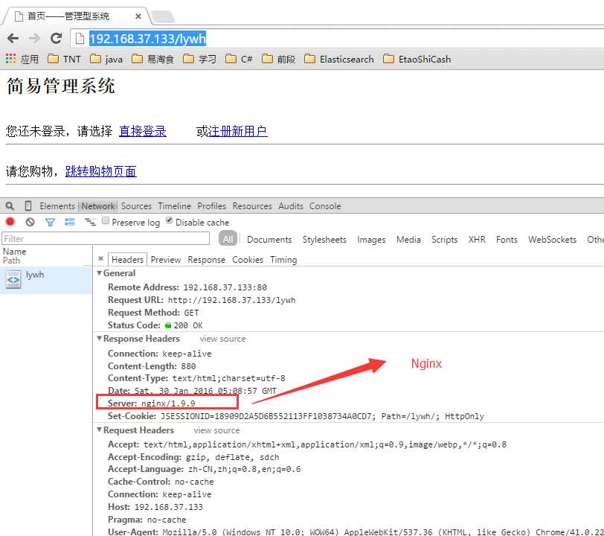604x536 pixels.
Task: Click the red record network log button
Action: 10,222
